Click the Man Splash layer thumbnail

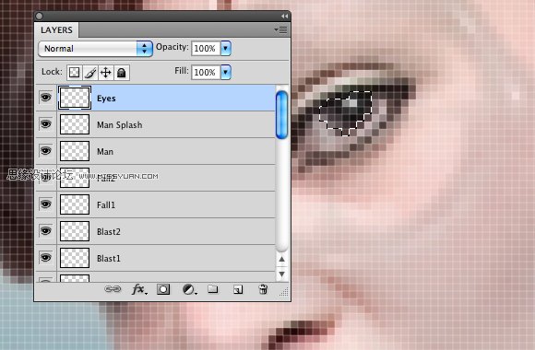point(75,124)
